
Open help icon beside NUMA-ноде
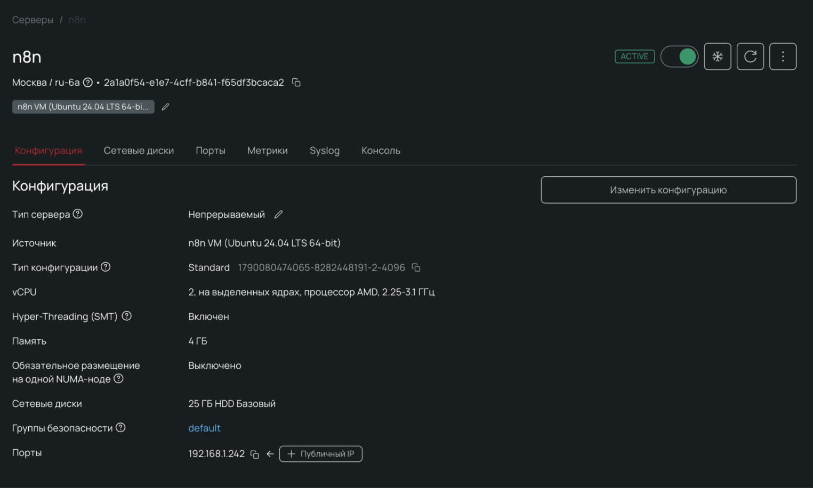(118, 378)
